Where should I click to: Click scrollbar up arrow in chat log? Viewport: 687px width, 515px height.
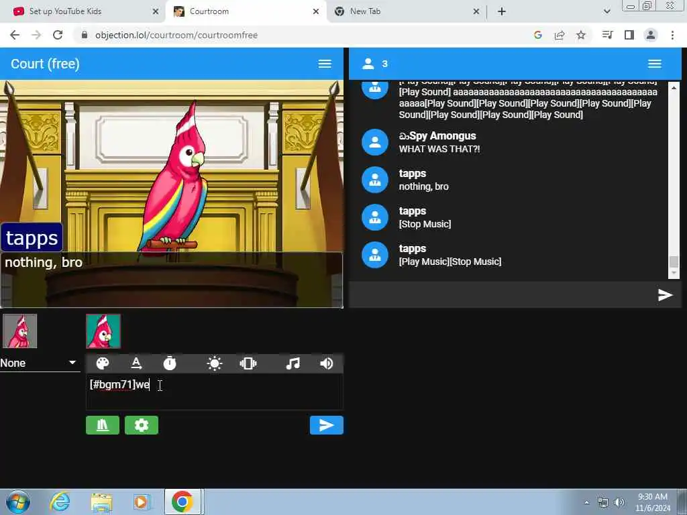click(x=674, y=88)
